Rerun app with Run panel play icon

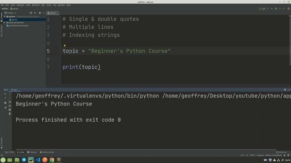coord(5,94)
